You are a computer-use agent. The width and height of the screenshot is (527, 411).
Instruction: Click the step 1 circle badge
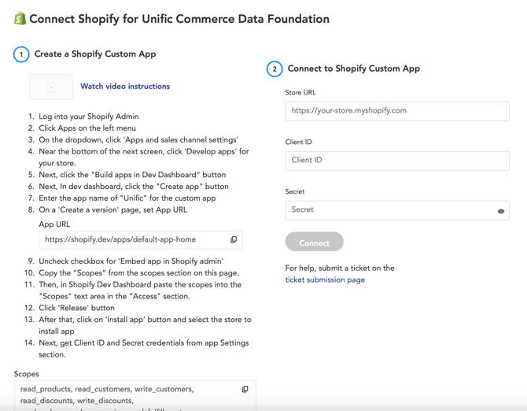[21, 54]
